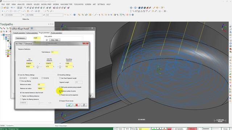This screenshot has height=130, width=232.
Task: Open the status bar Z depth dropdown
Action: point(150,129)
